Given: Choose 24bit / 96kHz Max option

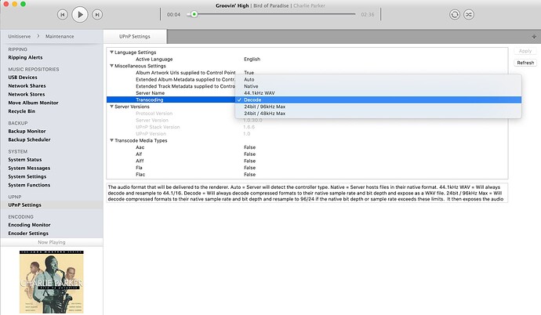Looking at the screenshot, I should click(x=378, y=107).
